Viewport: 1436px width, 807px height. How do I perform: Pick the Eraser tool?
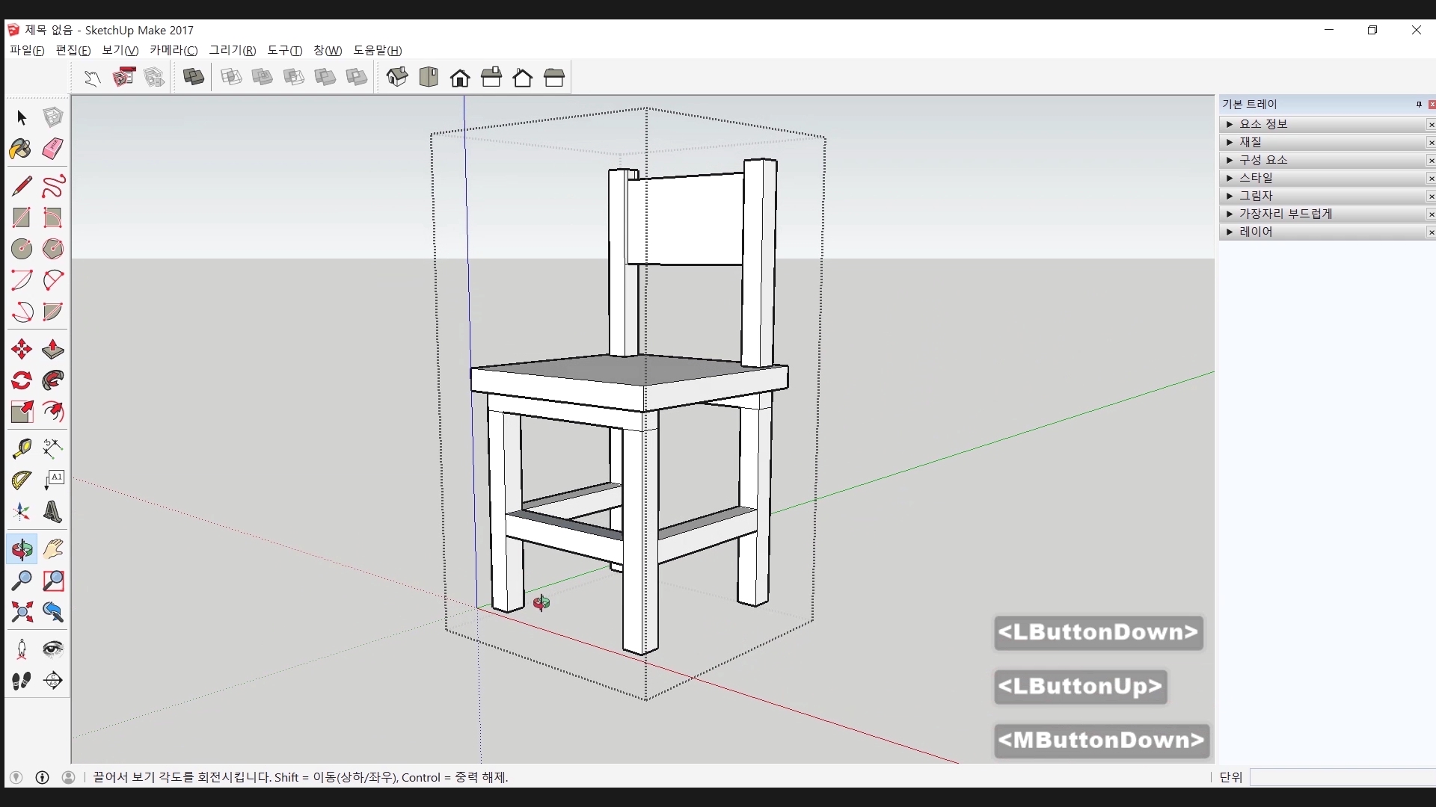52,149
